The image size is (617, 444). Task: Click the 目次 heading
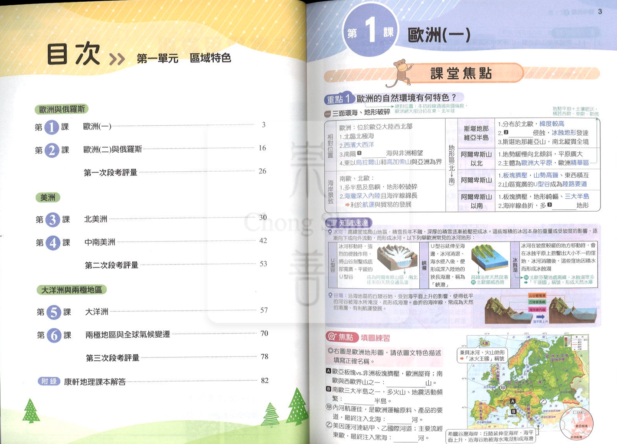pyautogui.click(x=74, y=54)
